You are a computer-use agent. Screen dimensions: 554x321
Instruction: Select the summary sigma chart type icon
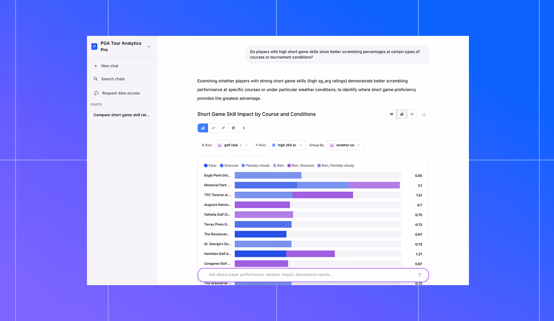tap(244, 128)
